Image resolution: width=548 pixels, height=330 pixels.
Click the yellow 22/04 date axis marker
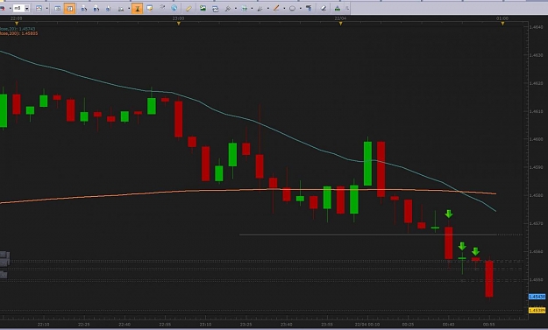click(x=341, y=24)
